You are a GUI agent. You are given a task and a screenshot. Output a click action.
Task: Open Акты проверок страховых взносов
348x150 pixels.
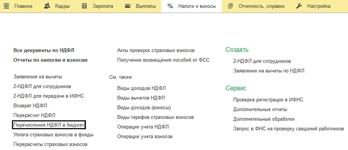pos(156,50)
